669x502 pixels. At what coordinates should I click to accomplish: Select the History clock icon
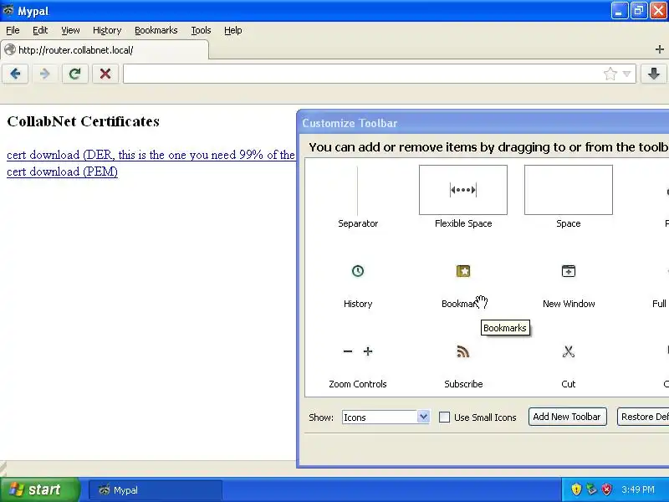[x=358, y=270]
